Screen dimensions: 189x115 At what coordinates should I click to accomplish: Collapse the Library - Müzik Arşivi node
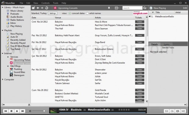[2, 7]
